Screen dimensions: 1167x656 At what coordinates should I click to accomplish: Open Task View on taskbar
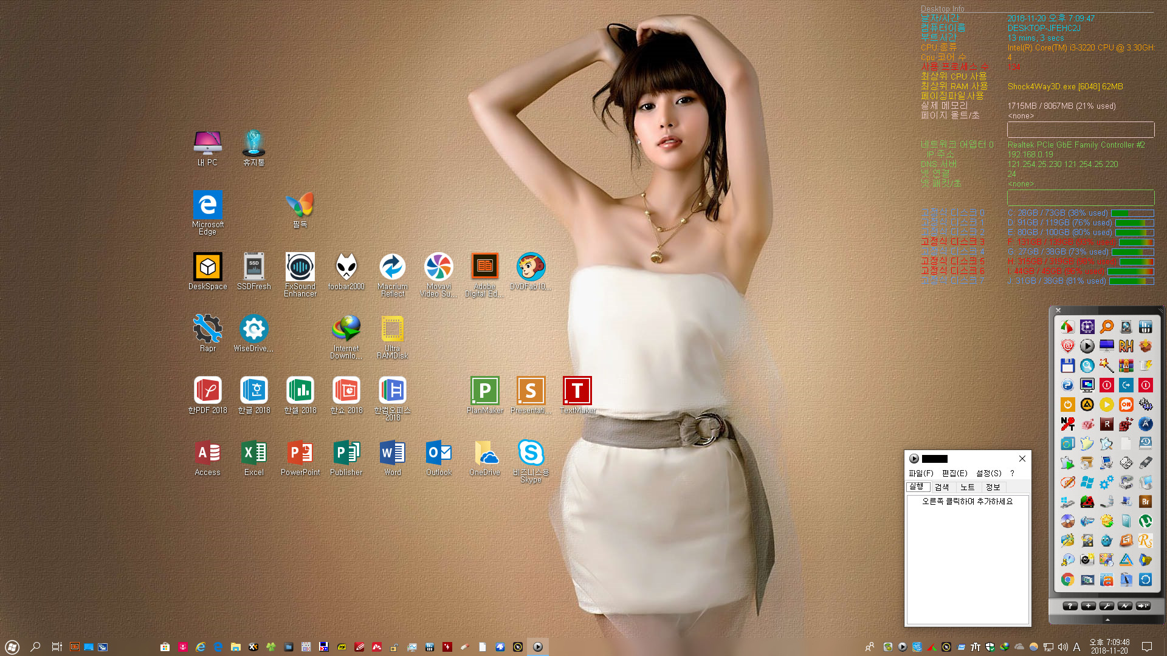tap(57, 647)
